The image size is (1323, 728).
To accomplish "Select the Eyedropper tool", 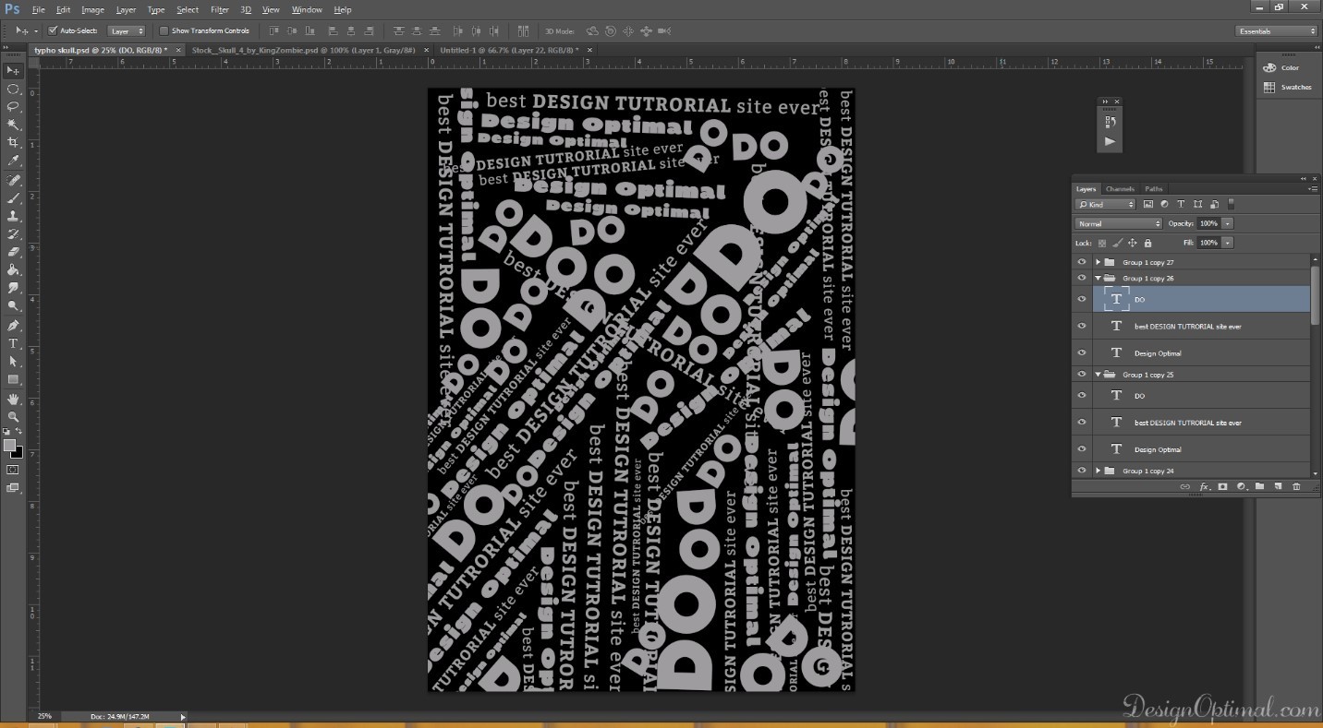I will click(13, 161).
